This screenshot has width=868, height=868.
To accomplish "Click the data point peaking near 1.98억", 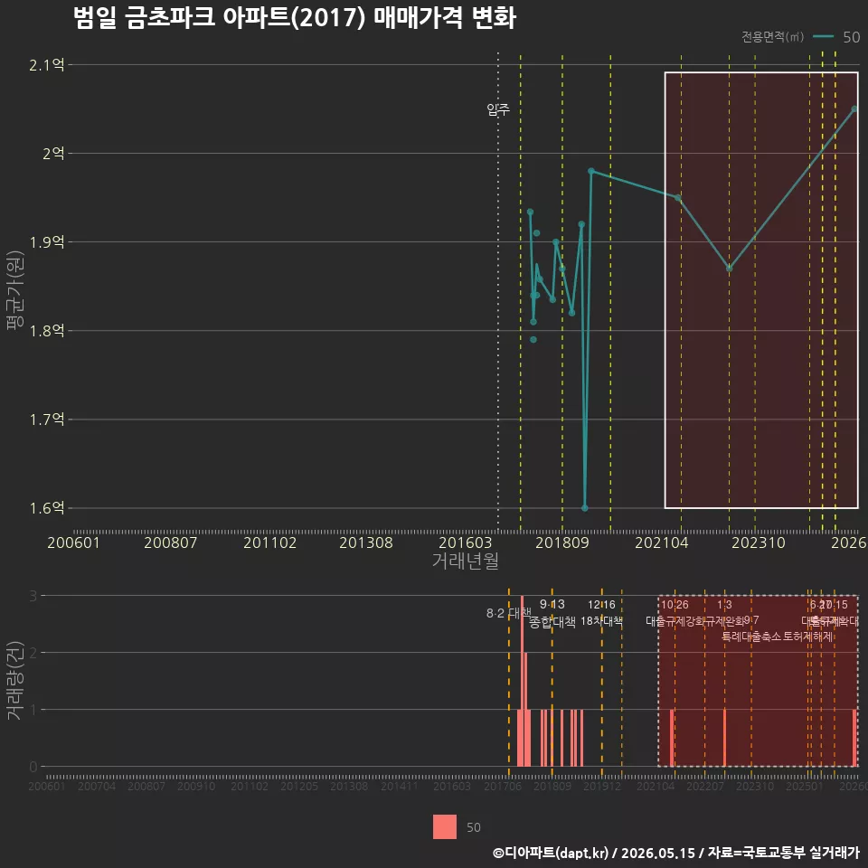I will [x=591, y=171].
